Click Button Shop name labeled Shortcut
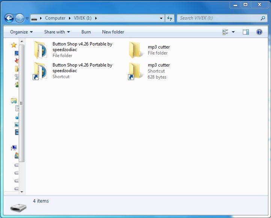The width and height of the screenshot is (271, 218). (82, 68)
